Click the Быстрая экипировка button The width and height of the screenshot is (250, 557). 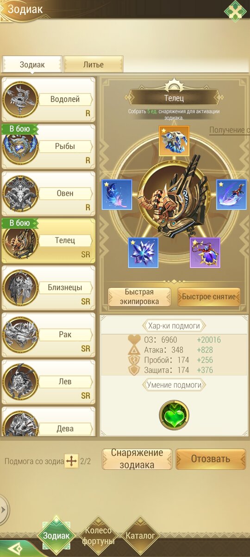pyautogui.click(x=139, y=297)
